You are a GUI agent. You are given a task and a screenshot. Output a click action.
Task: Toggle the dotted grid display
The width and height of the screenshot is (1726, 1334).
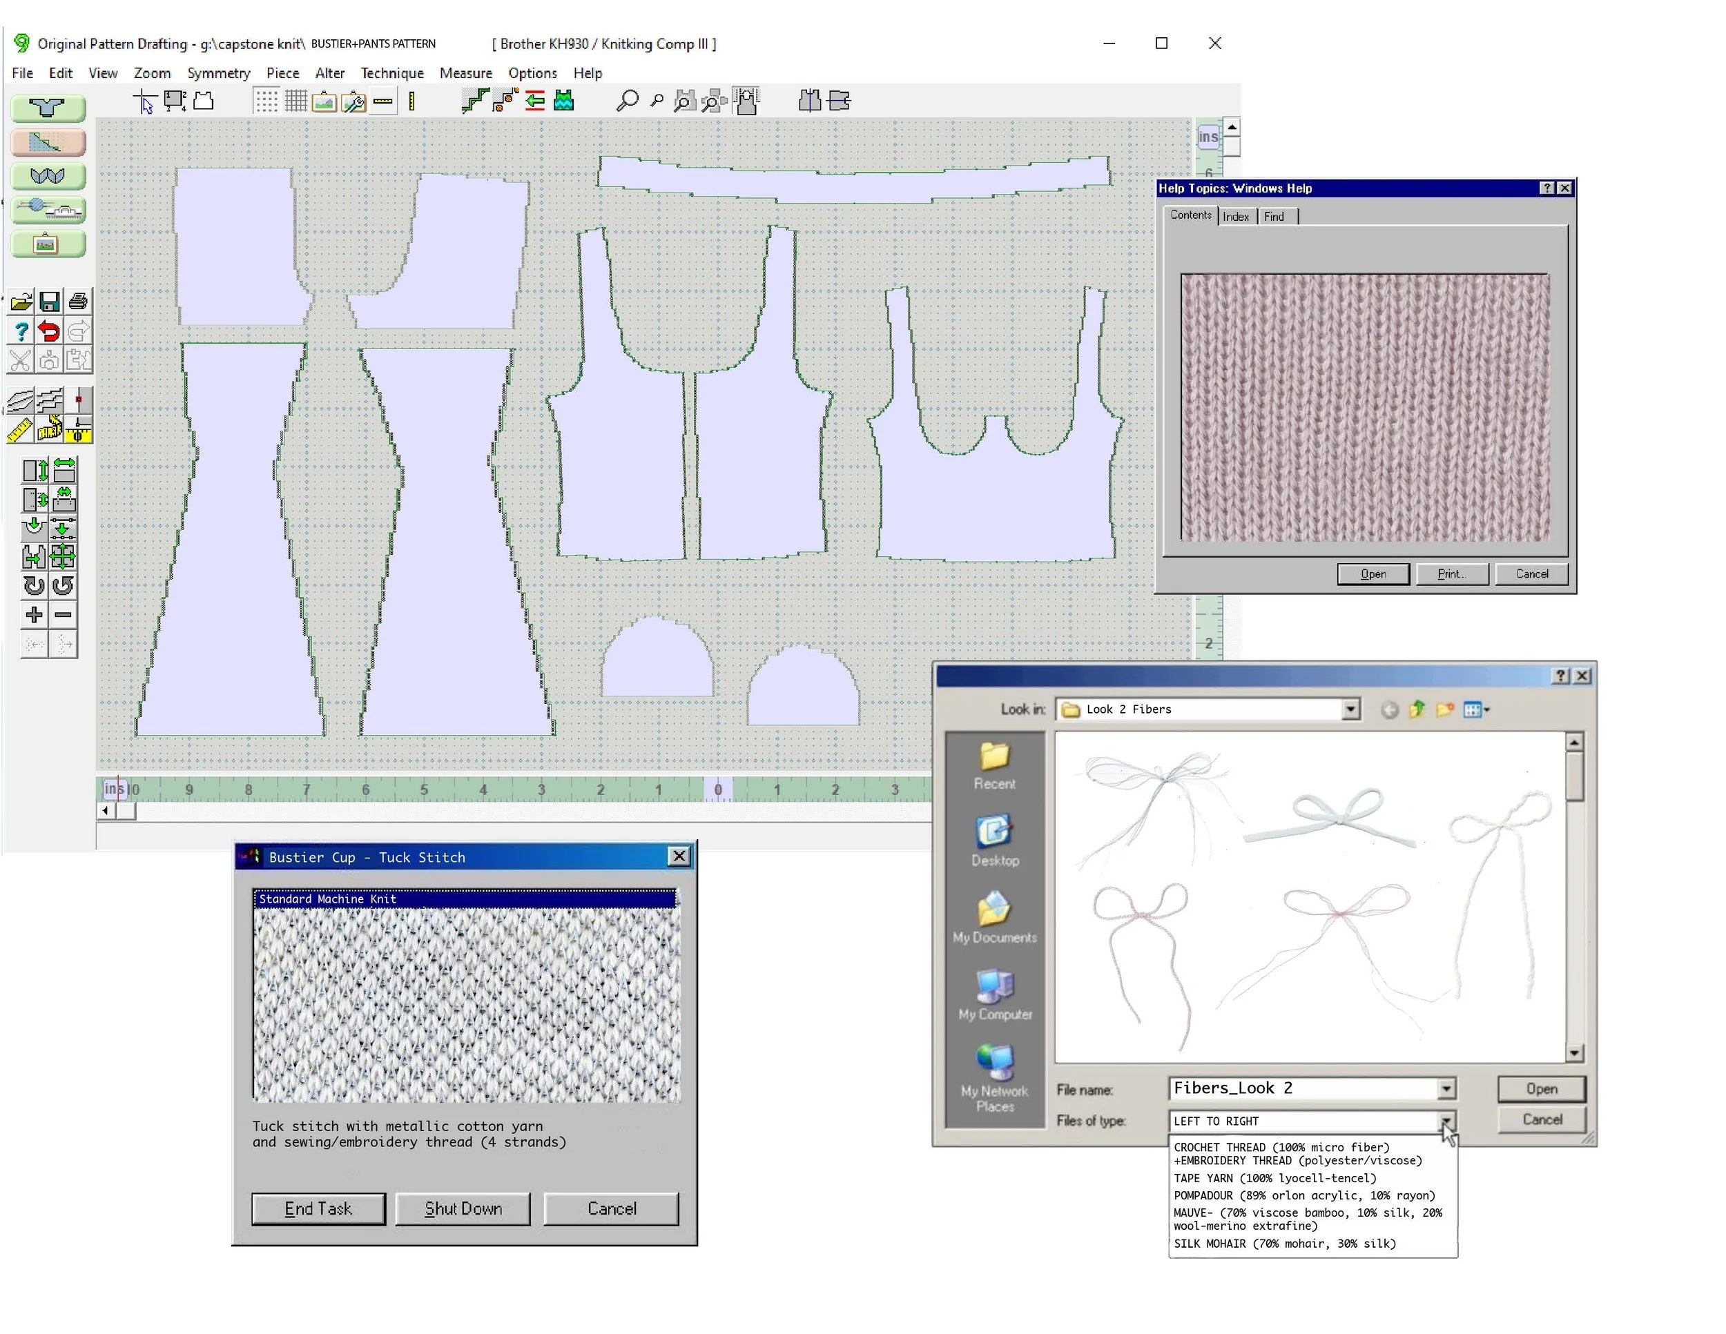tap(266, 101)
